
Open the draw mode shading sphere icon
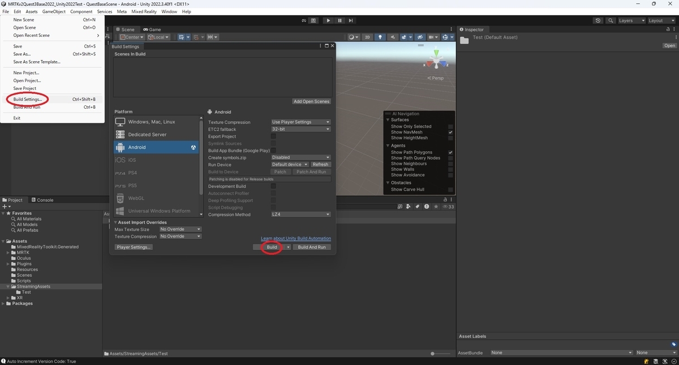pos(353,37)
